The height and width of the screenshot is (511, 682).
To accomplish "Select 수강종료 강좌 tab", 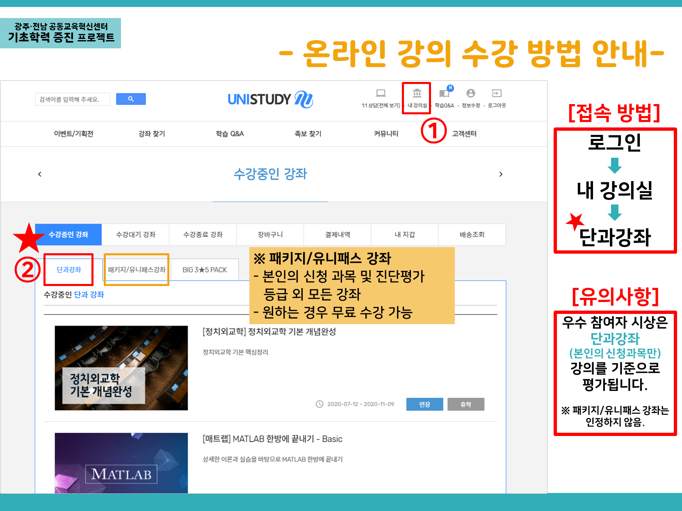I will tap(203, 234).
